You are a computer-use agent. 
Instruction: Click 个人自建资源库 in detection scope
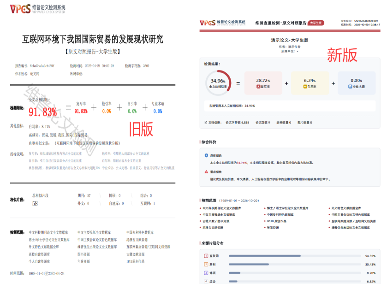[39, 261]
